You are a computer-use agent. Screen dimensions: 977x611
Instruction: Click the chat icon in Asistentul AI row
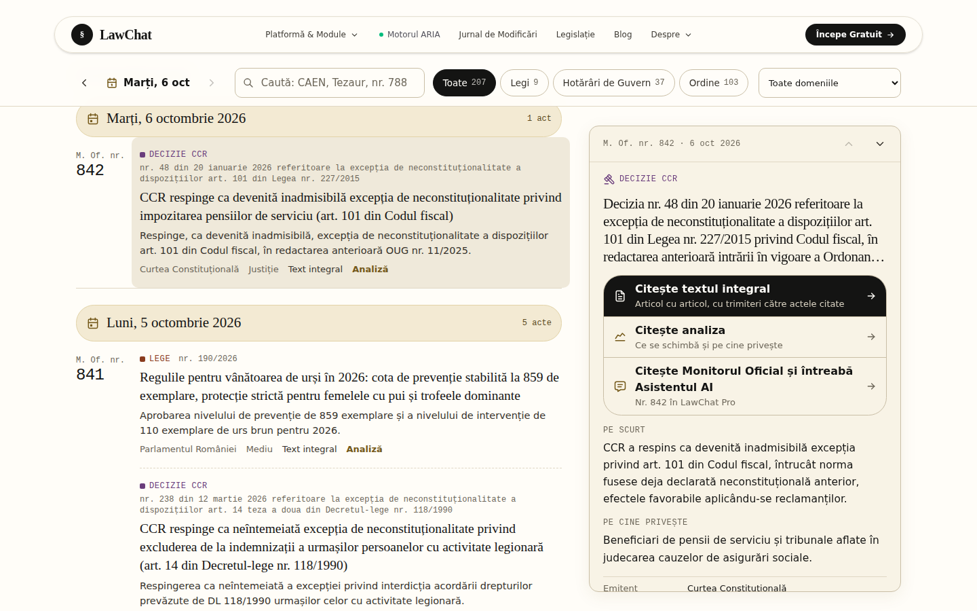pyautogui.click(x=620, y=386)
